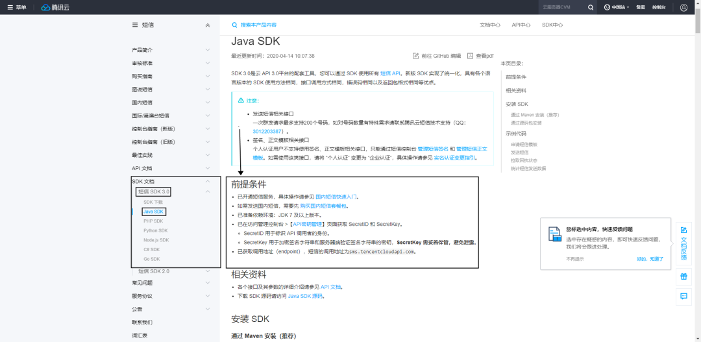Image resolution: width=701 pixels, height=342 pixels.
Task: Click the 云服务器CVM search field
Action: tap(562, 7)
